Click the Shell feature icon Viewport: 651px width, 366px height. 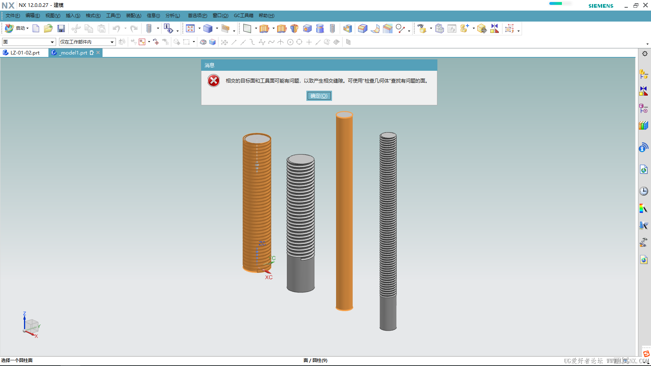pos(347,28)
